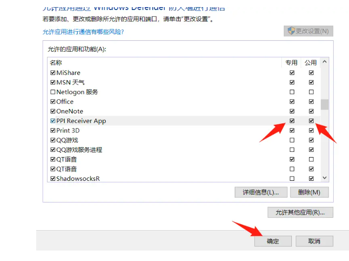Open the 允许其他应用(R) dialog
Viewport: 349px width, 261px height.
click(x=300, y=212)
